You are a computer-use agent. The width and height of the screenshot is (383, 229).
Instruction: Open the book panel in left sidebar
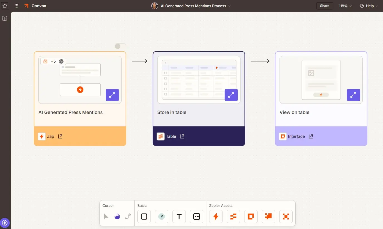point(5,19)
